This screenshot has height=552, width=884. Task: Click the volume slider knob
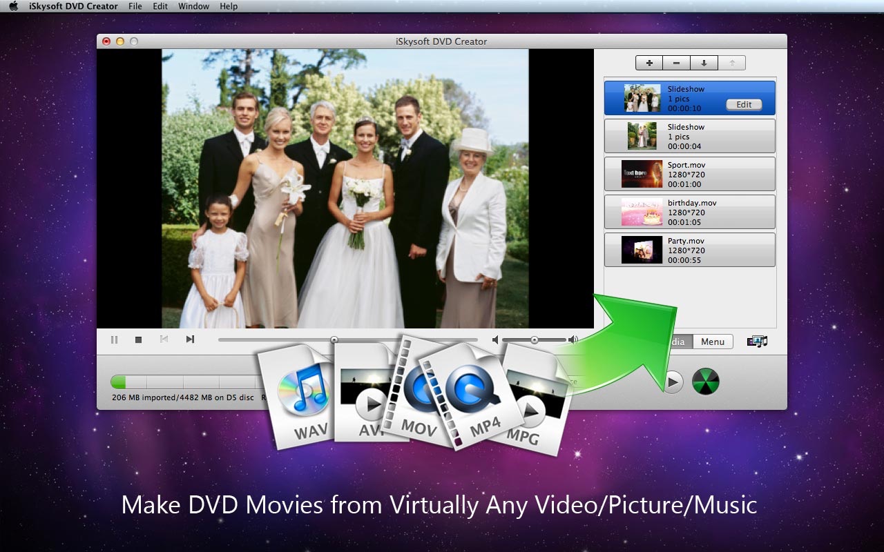[534, 339]
